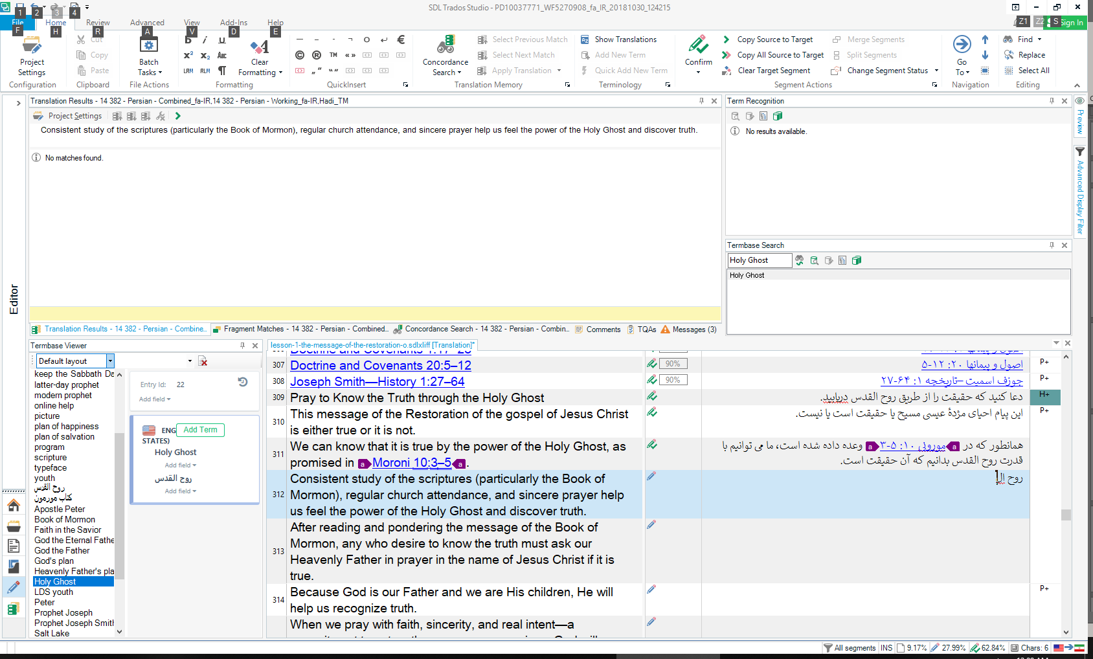Toggle auto-hide pin on Term Recognition panel
Screen dimensions: 1093x659
click(1052, 101)
